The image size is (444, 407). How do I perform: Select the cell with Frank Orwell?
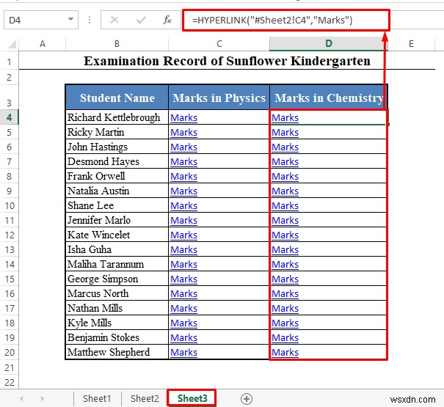coord(117,176)
